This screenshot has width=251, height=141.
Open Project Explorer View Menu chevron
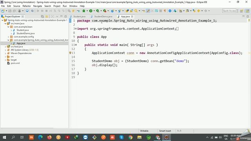(57, 16)
